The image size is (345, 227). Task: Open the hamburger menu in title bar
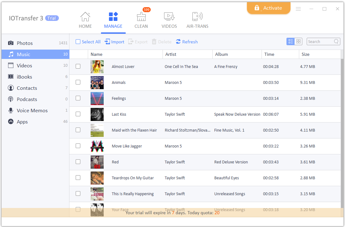(298, 9)
